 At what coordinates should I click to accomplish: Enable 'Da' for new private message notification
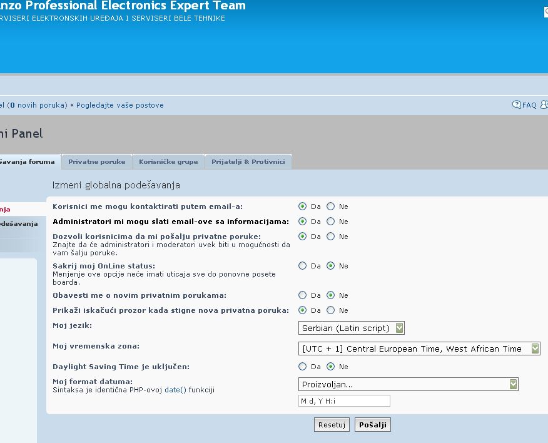[x=303, y=295]
